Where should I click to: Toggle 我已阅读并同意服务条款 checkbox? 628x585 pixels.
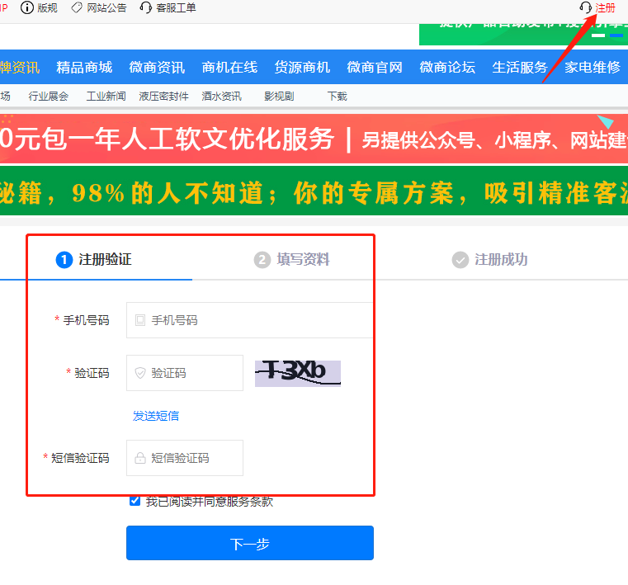point(135,501)
